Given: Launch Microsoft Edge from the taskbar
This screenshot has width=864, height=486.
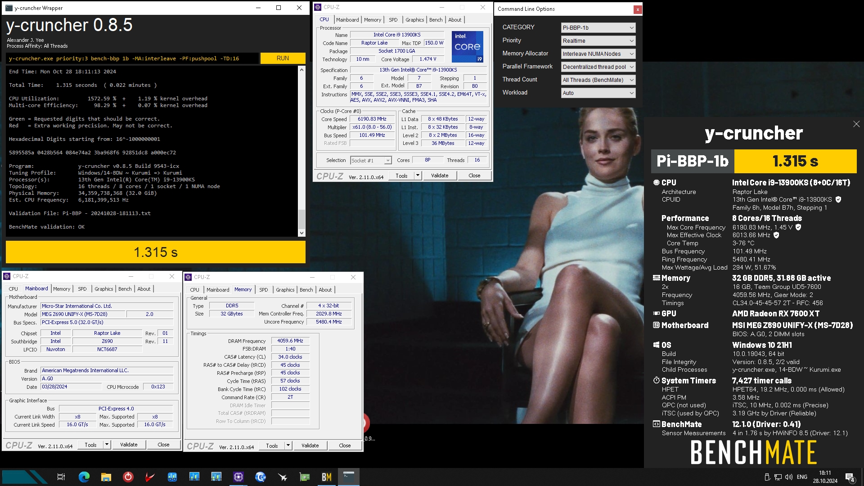Looking at the screenshot, I should (84, 477).
